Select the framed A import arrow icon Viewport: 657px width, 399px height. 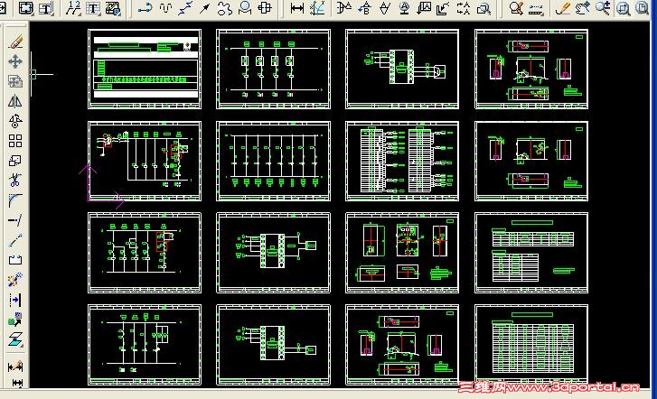click(424, 8)
